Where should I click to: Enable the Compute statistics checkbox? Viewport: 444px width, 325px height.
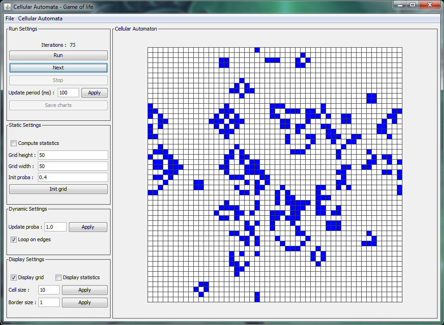click(x=13, y=143)
